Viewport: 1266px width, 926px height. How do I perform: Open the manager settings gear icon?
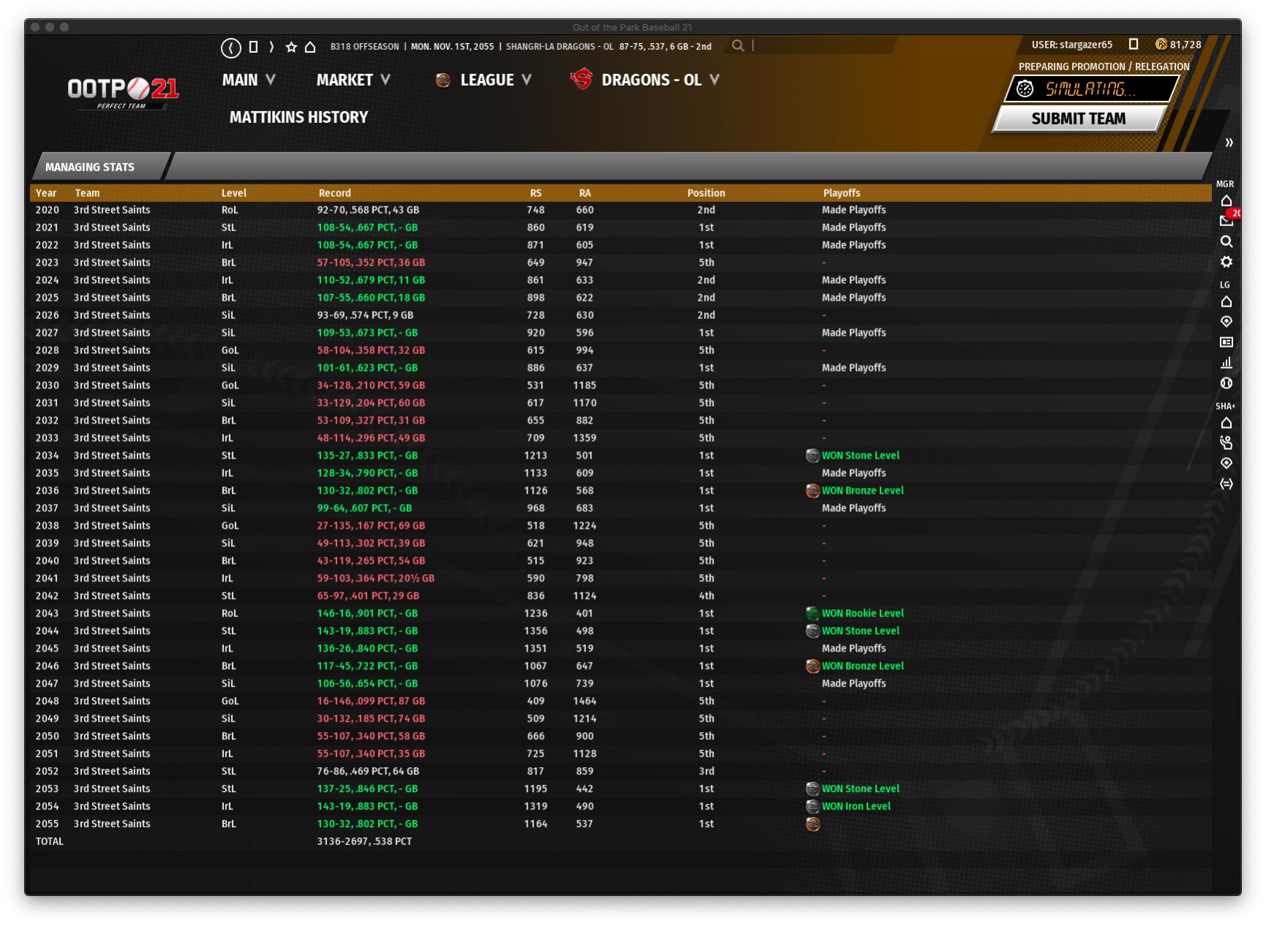(1226, 262)
